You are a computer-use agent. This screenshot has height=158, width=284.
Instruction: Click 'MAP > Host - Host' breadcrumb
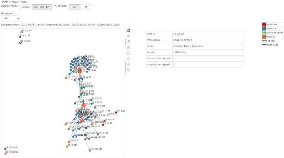click(14, 2)
